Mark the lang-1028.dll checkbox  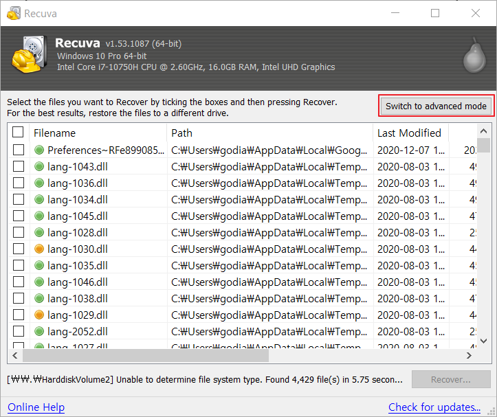coord(19,232)
